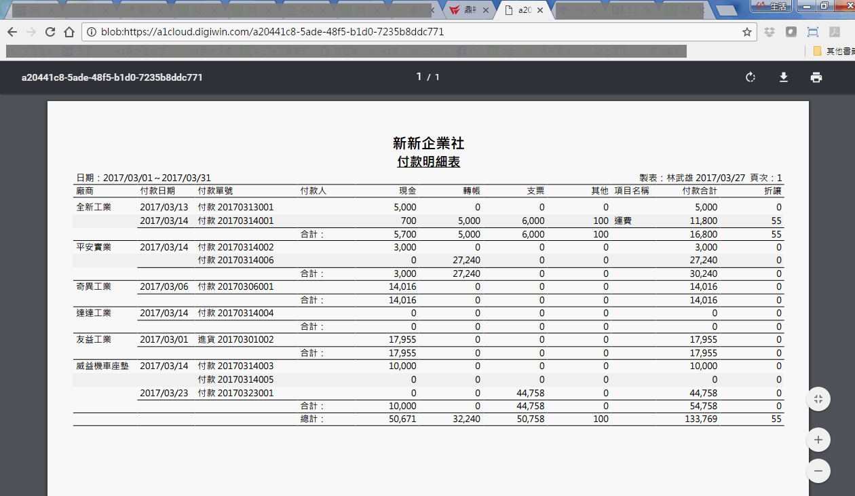
Task: Click the 廠商 column header
Action: point(85,191)
